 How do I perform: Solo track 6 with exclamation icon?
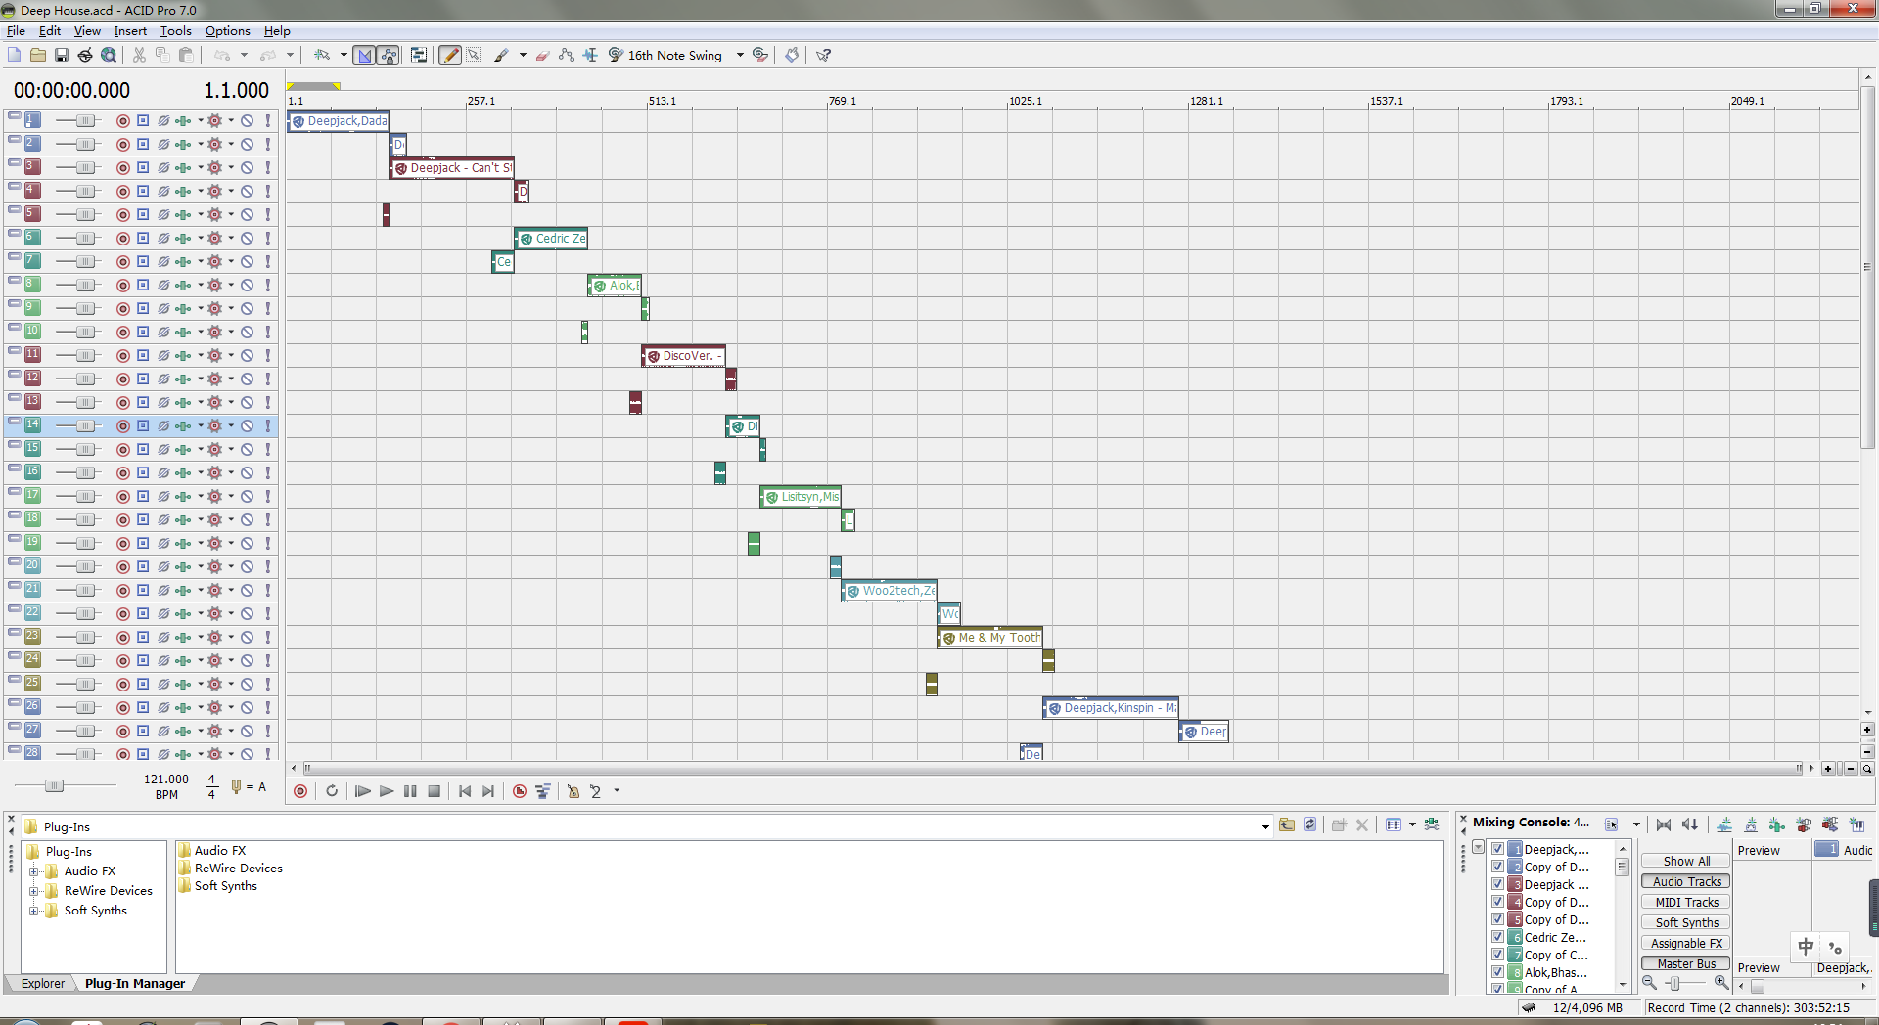point(267,239)
